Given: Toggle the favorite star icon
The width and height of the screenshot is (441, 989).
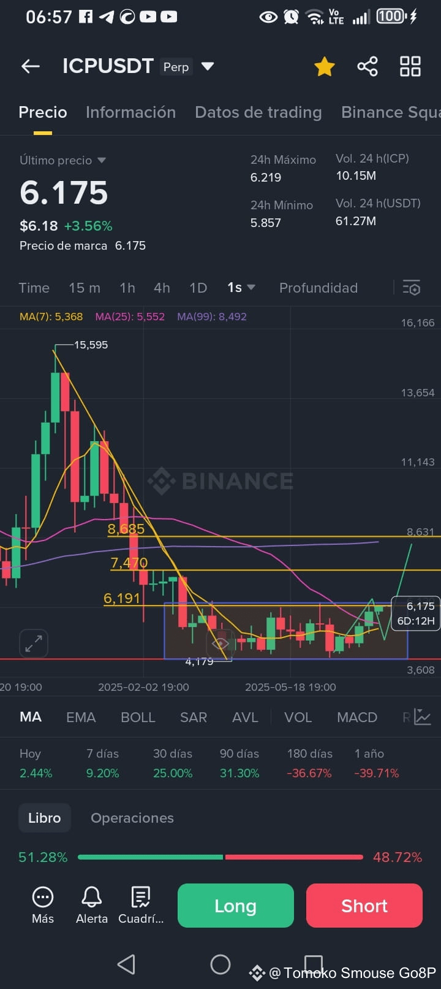Looking at the screenshot, I should point(324,66).
